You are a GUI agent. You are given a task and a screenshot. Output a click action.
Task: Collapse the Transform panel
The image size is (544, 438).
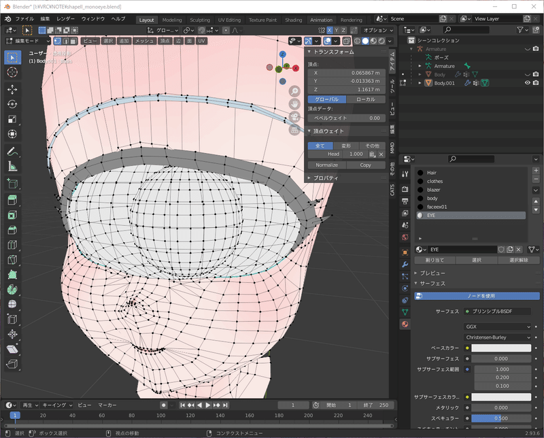(309, 52)
